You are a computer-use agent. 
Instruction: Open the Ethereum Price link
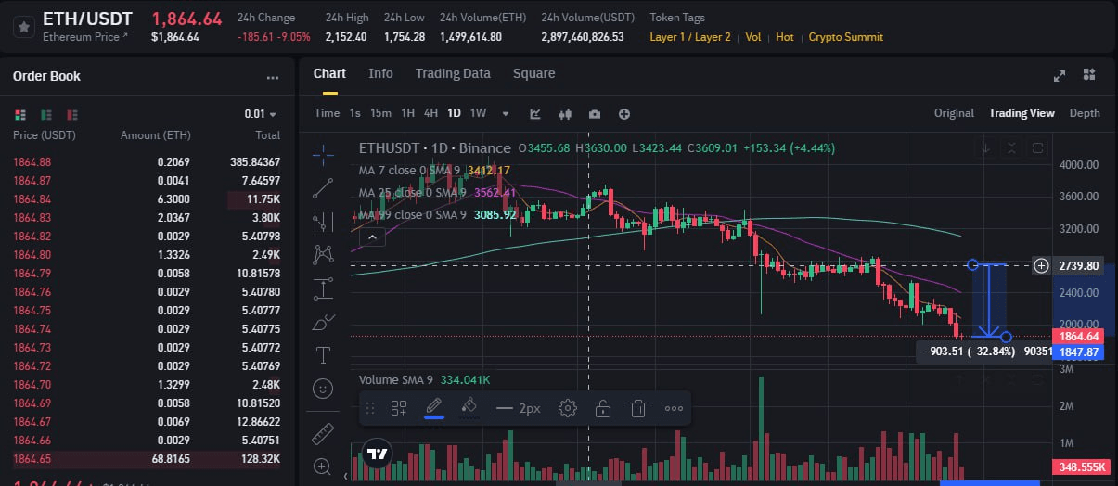(x=85, y=36)
